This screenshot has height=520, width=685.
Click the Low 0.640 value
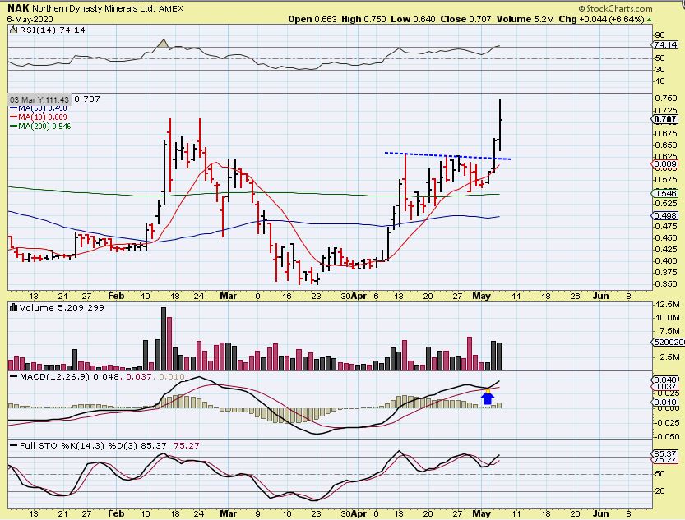[414, 19]
